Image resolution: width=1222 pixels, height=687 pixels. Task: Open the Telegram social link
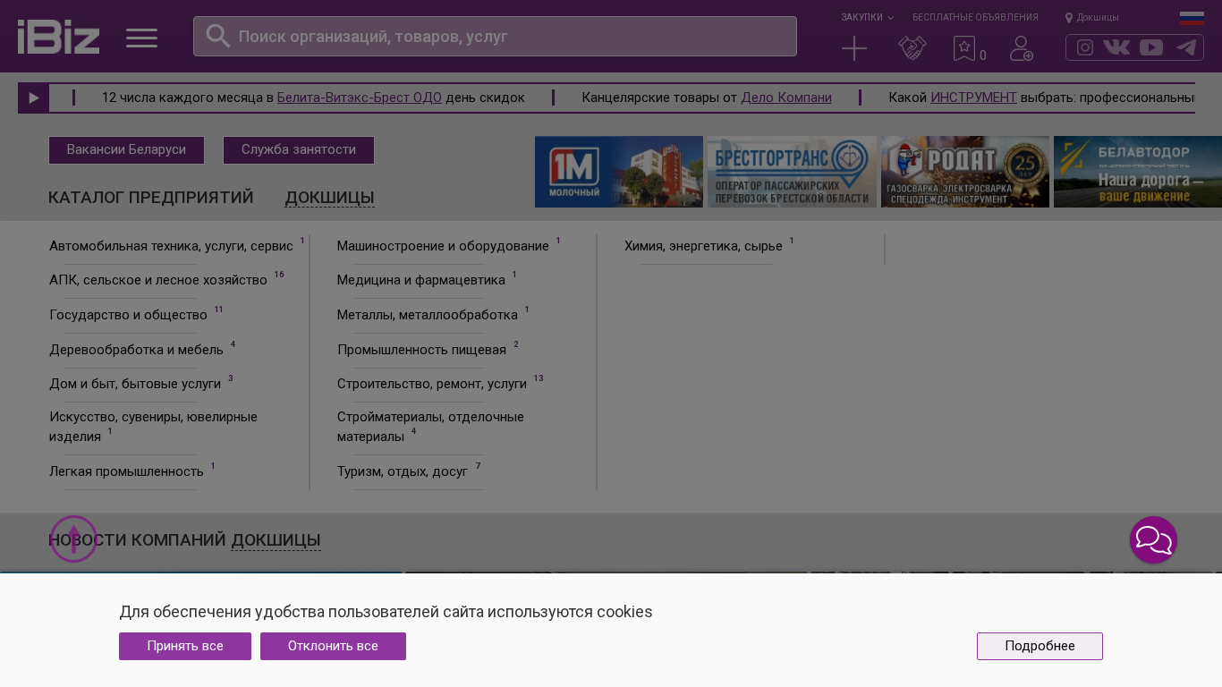click(x=1186, y=47)
